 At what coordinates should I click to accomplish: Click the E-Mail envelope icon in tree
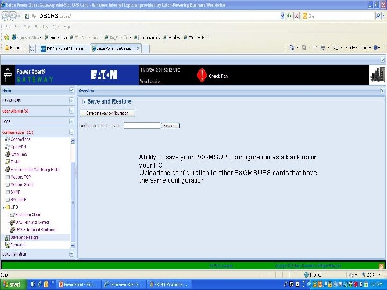(x=8, y=162)
